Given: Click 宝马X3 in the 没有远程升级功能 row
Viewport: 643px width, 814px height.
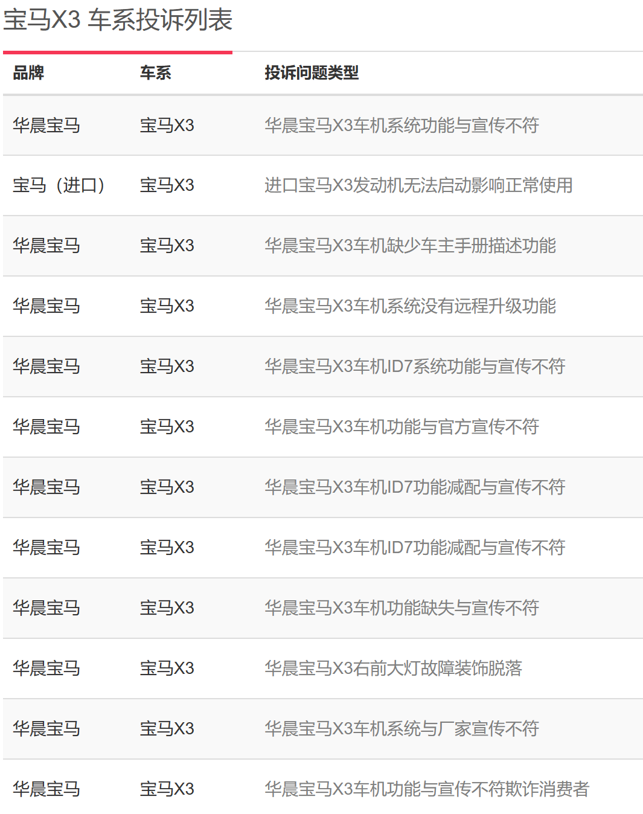Looking at the screenshot, I should pyautogui.click(x=167, y=306).
